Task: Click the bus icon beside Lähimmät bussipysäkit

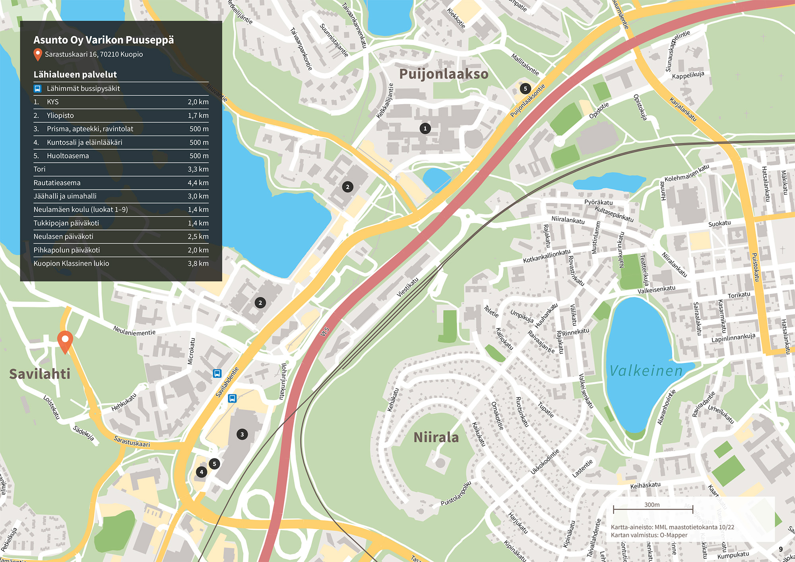Action: (x=37, y=89)
